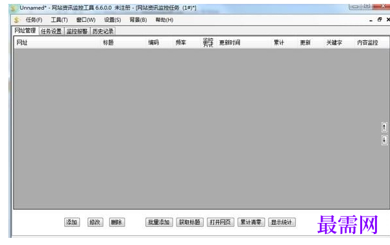Click the 打开网页 button
The image size is (390, 245).
221,222
